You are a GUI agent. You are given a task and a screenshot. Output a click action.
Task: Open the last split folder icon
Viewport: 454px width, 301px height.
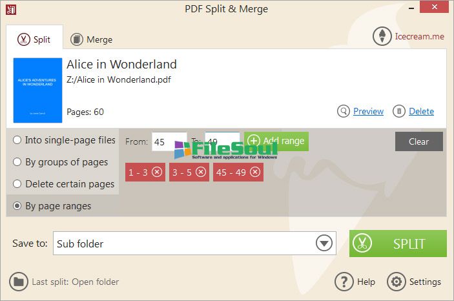point(19,282)
